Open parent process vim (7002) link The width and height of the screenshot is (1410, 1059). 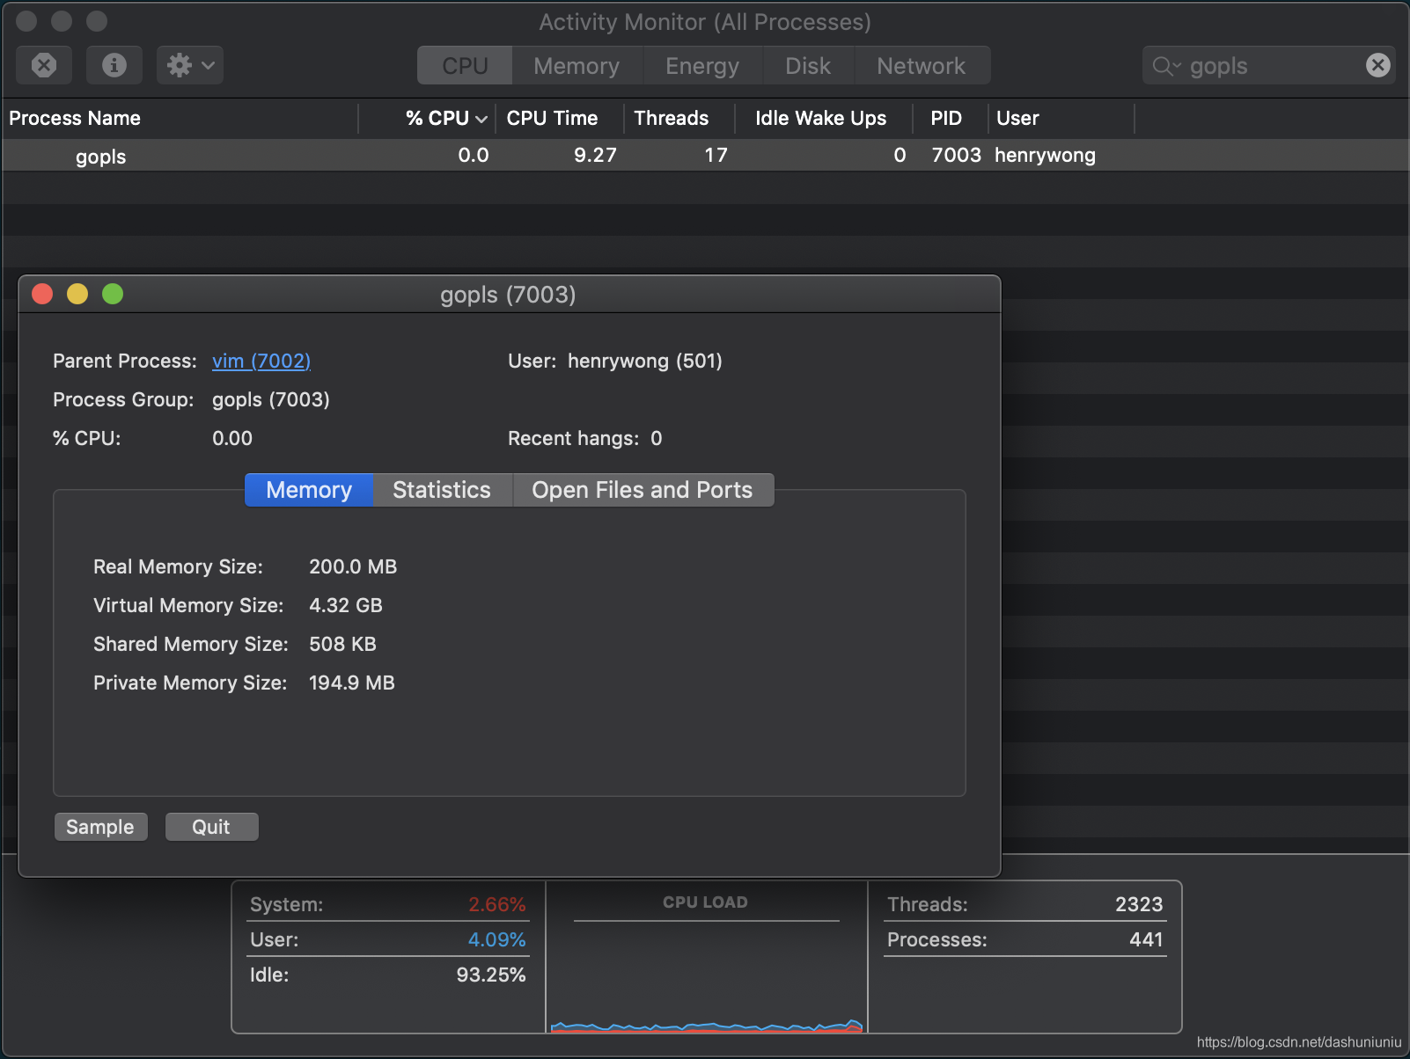(x=261, y=361)
